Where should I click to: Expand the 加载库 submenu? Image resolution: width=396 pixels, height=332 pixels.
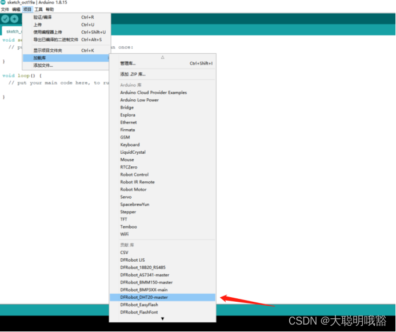pos(66,58)
